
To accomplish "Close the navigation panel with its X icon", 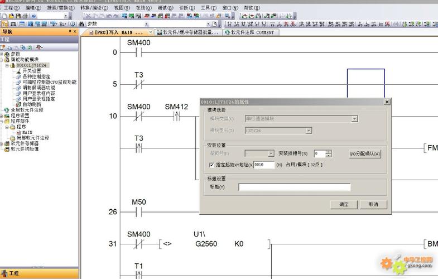I will (x=75, y=32).
